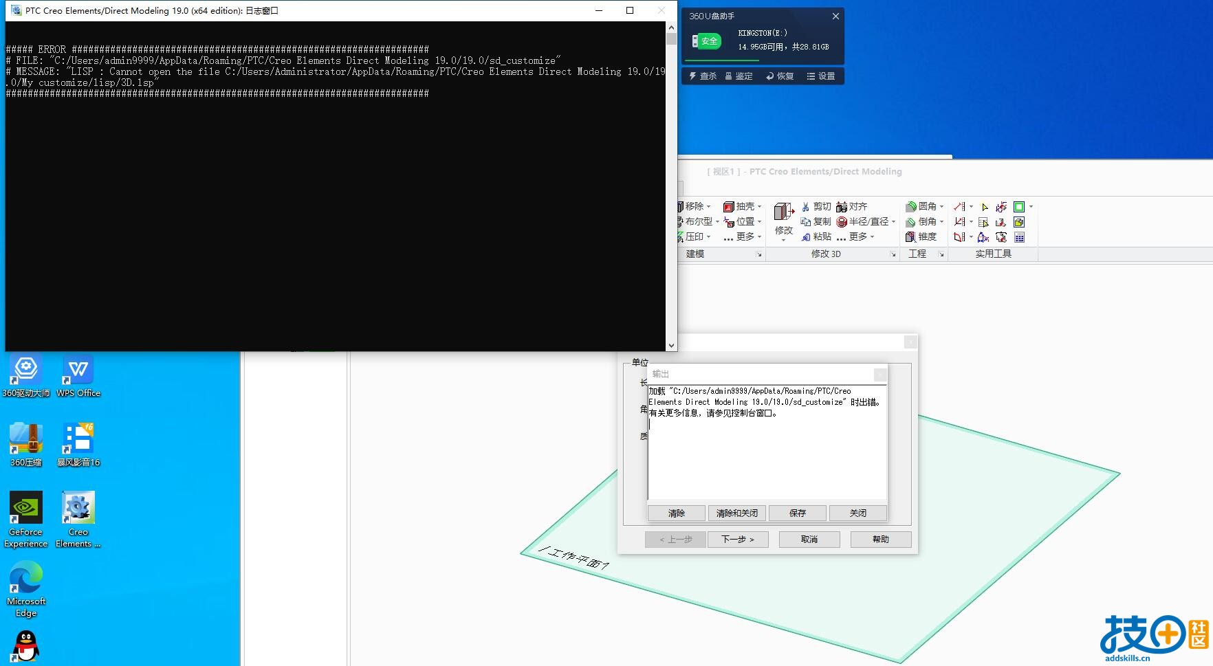Click the large 修改 (Modify) icon

(784, 212)
